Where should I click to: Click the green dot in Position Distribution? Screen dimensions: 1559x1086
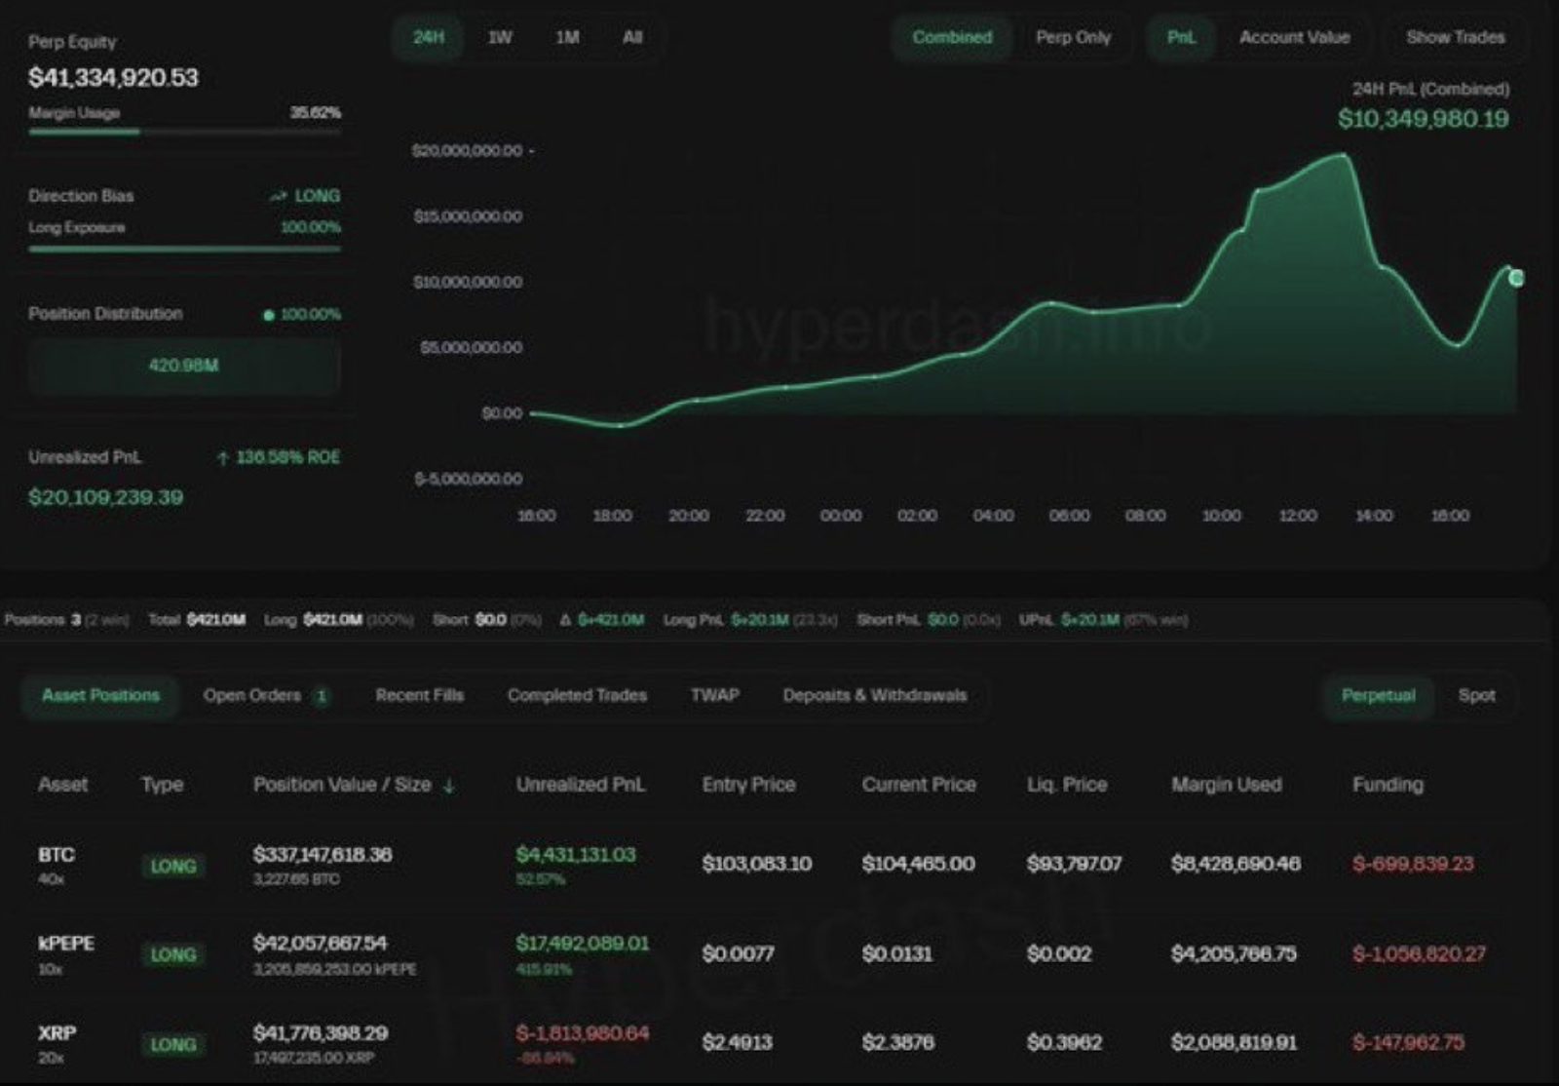tap(269, 315)
